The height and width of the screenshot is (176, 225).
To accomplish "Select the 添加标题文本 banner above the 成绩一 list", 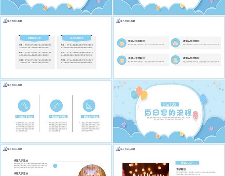I will pyautogui.click(x=34, y=38).
